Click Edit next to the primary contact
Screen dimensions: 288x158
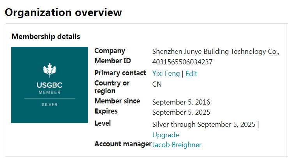coord(191,73)
